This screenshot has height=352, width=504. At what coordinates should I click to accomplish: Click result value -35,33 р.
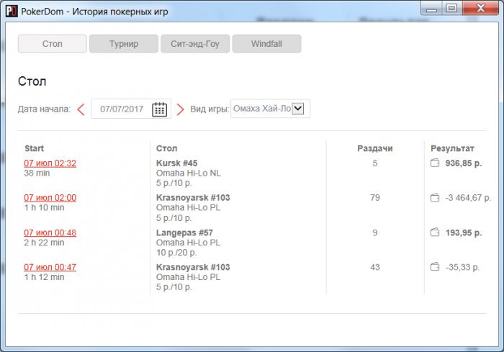(462, 267)
